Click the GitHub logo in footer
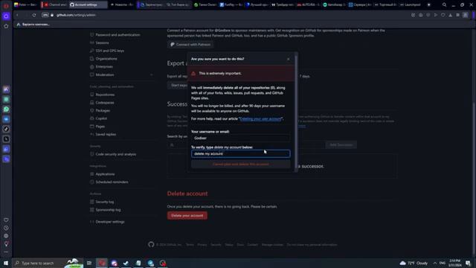476x268 pixels. [x=151, y=244]
